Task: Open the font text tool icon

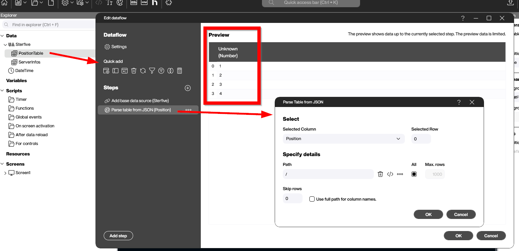Action: [x=110, y=3]
